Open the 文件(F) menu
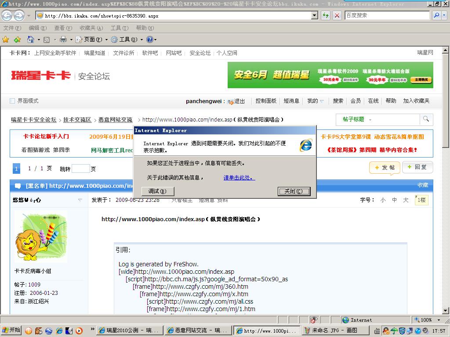This screenshot has width=450, height=337. pyautogui.click(x=12, y=28)
